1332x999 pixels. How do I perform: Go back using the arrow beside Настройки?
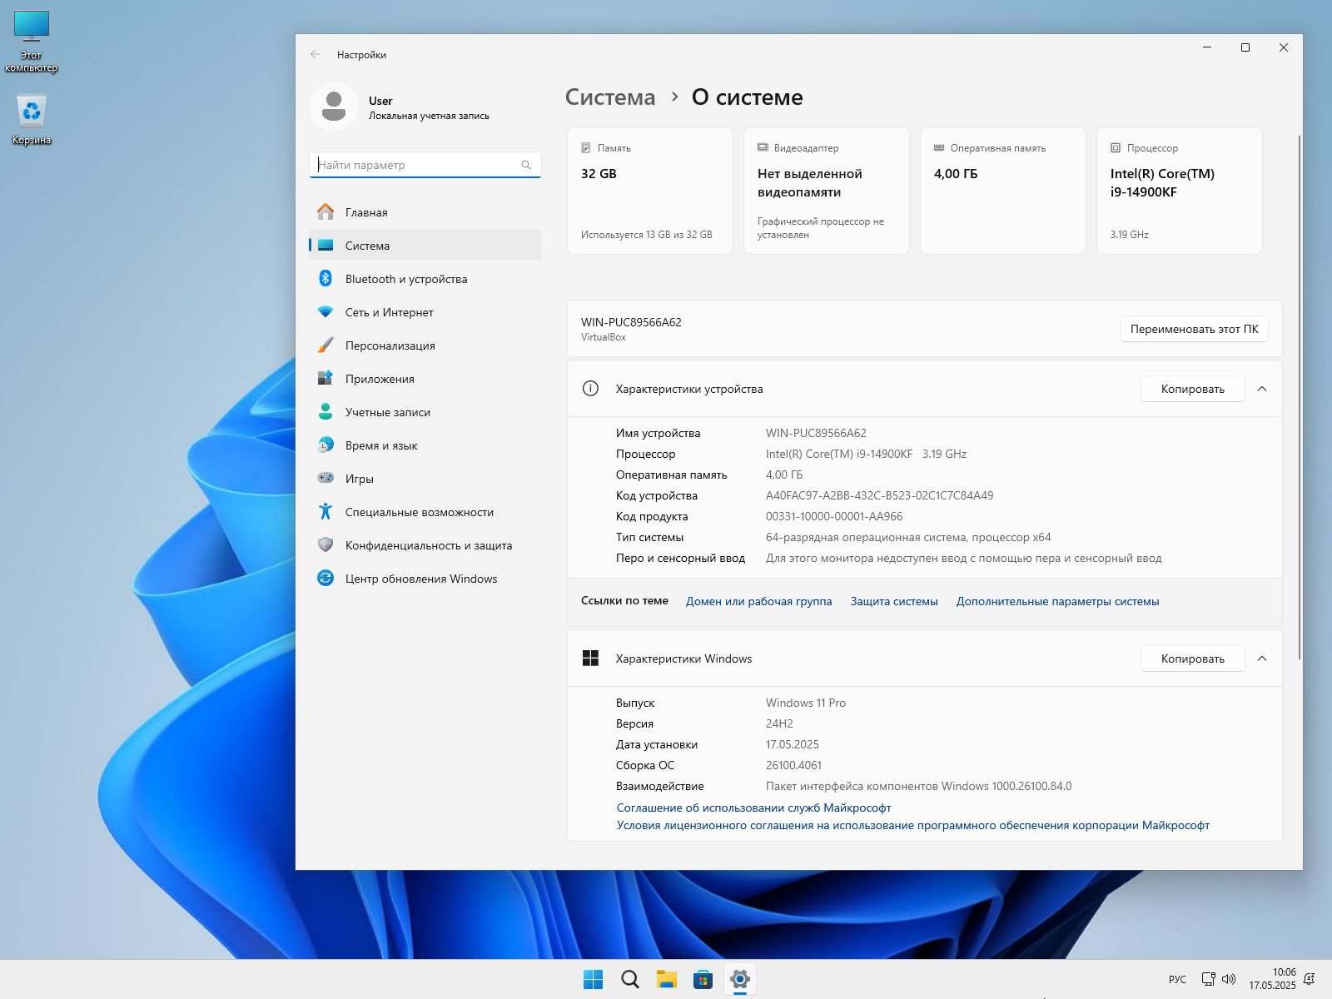[316, 54]
